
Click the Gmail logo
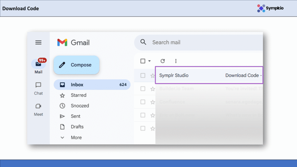[73, 43]
